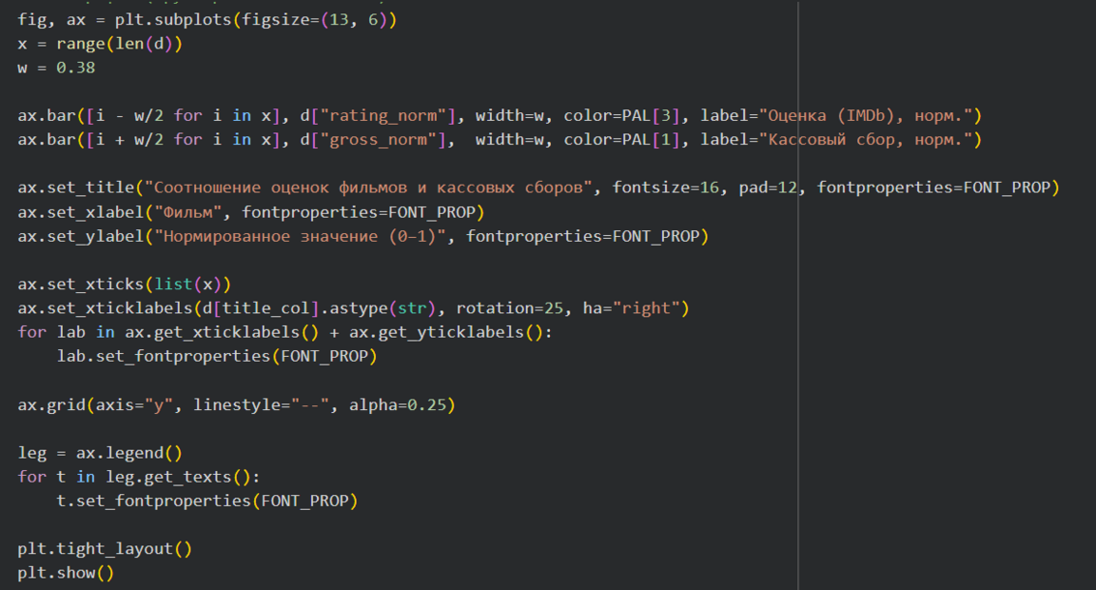Click lab.set_fontproperties(FONT_PROP) line
Image resolution: width=1096 pixels, height=590 pixels.
click(217, 357)
